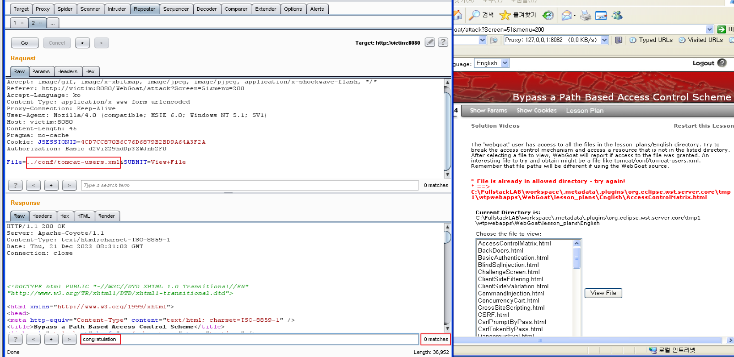Click the local intranet zone icon in status bar
The width and height of the screenshot is (734, 357).
653,350
